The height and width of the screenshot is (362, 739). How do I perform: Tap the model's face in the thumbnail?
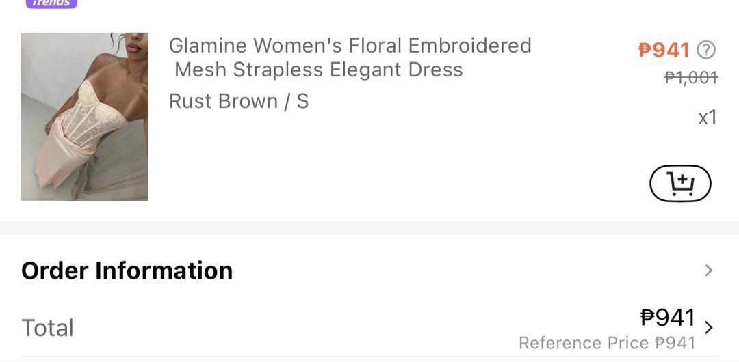tap(133, 43)
